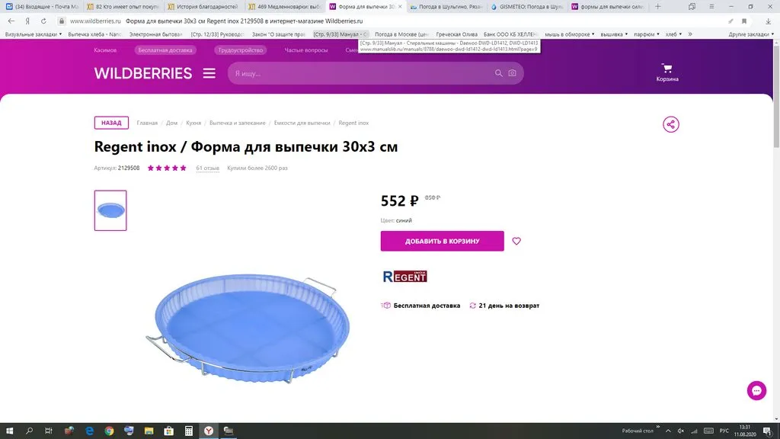Click the share icon
This screenshot has height=439, width=780.
(x=670, y=124)
